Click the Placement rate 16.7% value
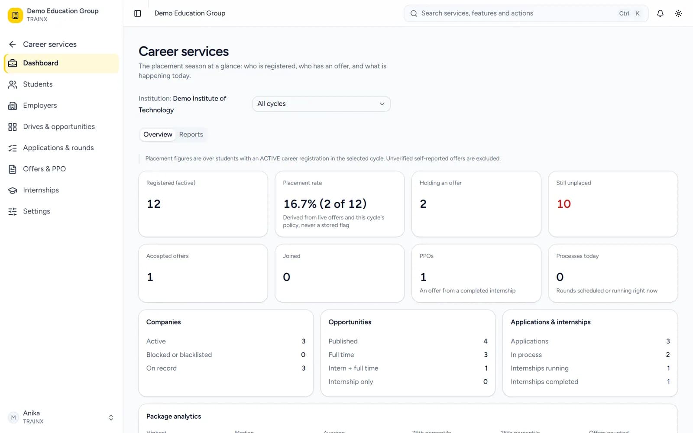The image size is (693, 433). 325,204
